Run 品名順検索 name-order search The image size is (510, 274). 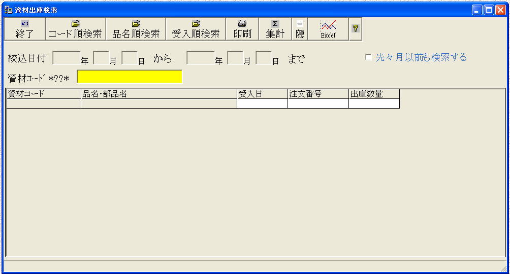pos(136,29)
